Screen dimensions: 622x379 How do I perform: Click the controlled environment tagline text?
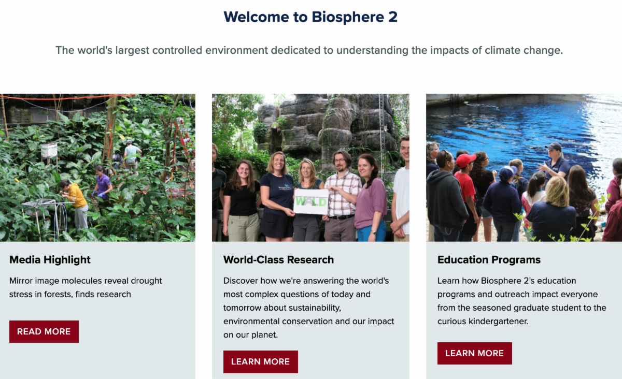[x=309, y=50]
